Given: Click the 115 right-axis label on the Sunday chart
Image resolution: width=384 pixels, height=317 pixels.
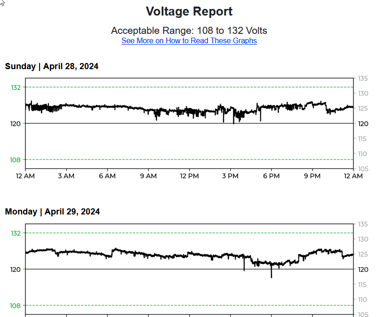Looking at the screenshot, I should [362, 139].
